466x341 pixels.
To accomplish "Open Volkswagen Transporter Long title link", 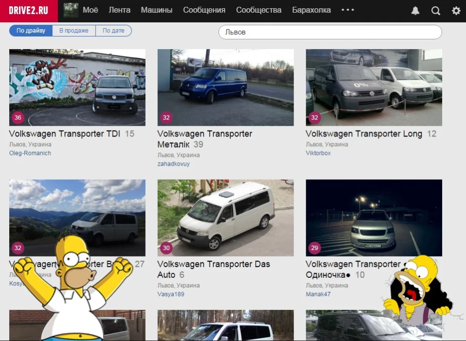I will click(x=364, y=134).
